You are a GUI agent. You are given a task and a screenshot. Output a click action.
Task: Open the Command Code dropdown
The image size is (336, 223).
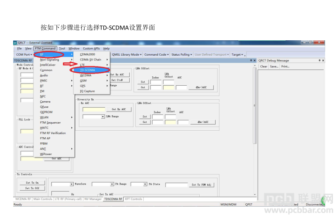(156, 54)
